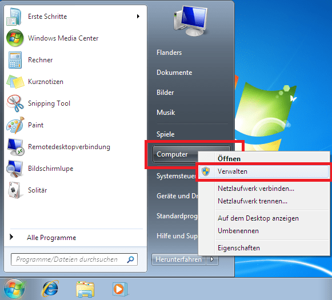Click the Remotedesktopverbindung label
The image size is (332, 300).
pos(69,147)
